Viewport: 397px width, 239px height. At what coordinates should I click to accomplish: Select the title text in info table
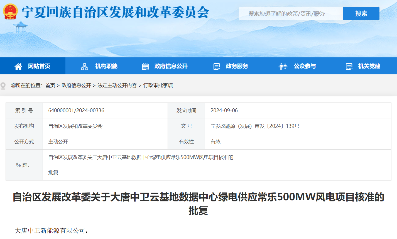pyautogui.click(x=141, y=165)
